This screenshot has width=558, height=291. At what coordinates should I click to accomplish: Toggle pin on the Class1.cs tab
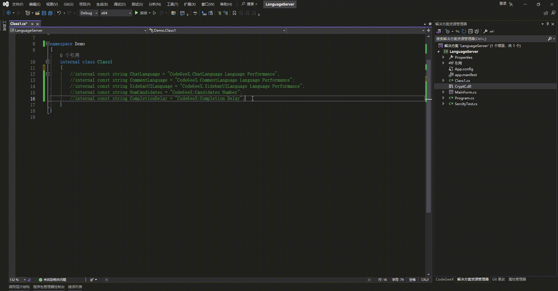pos(32,24)
